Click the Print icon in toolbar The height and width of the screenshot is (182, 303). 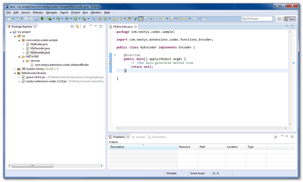click(x=36, y=19)
